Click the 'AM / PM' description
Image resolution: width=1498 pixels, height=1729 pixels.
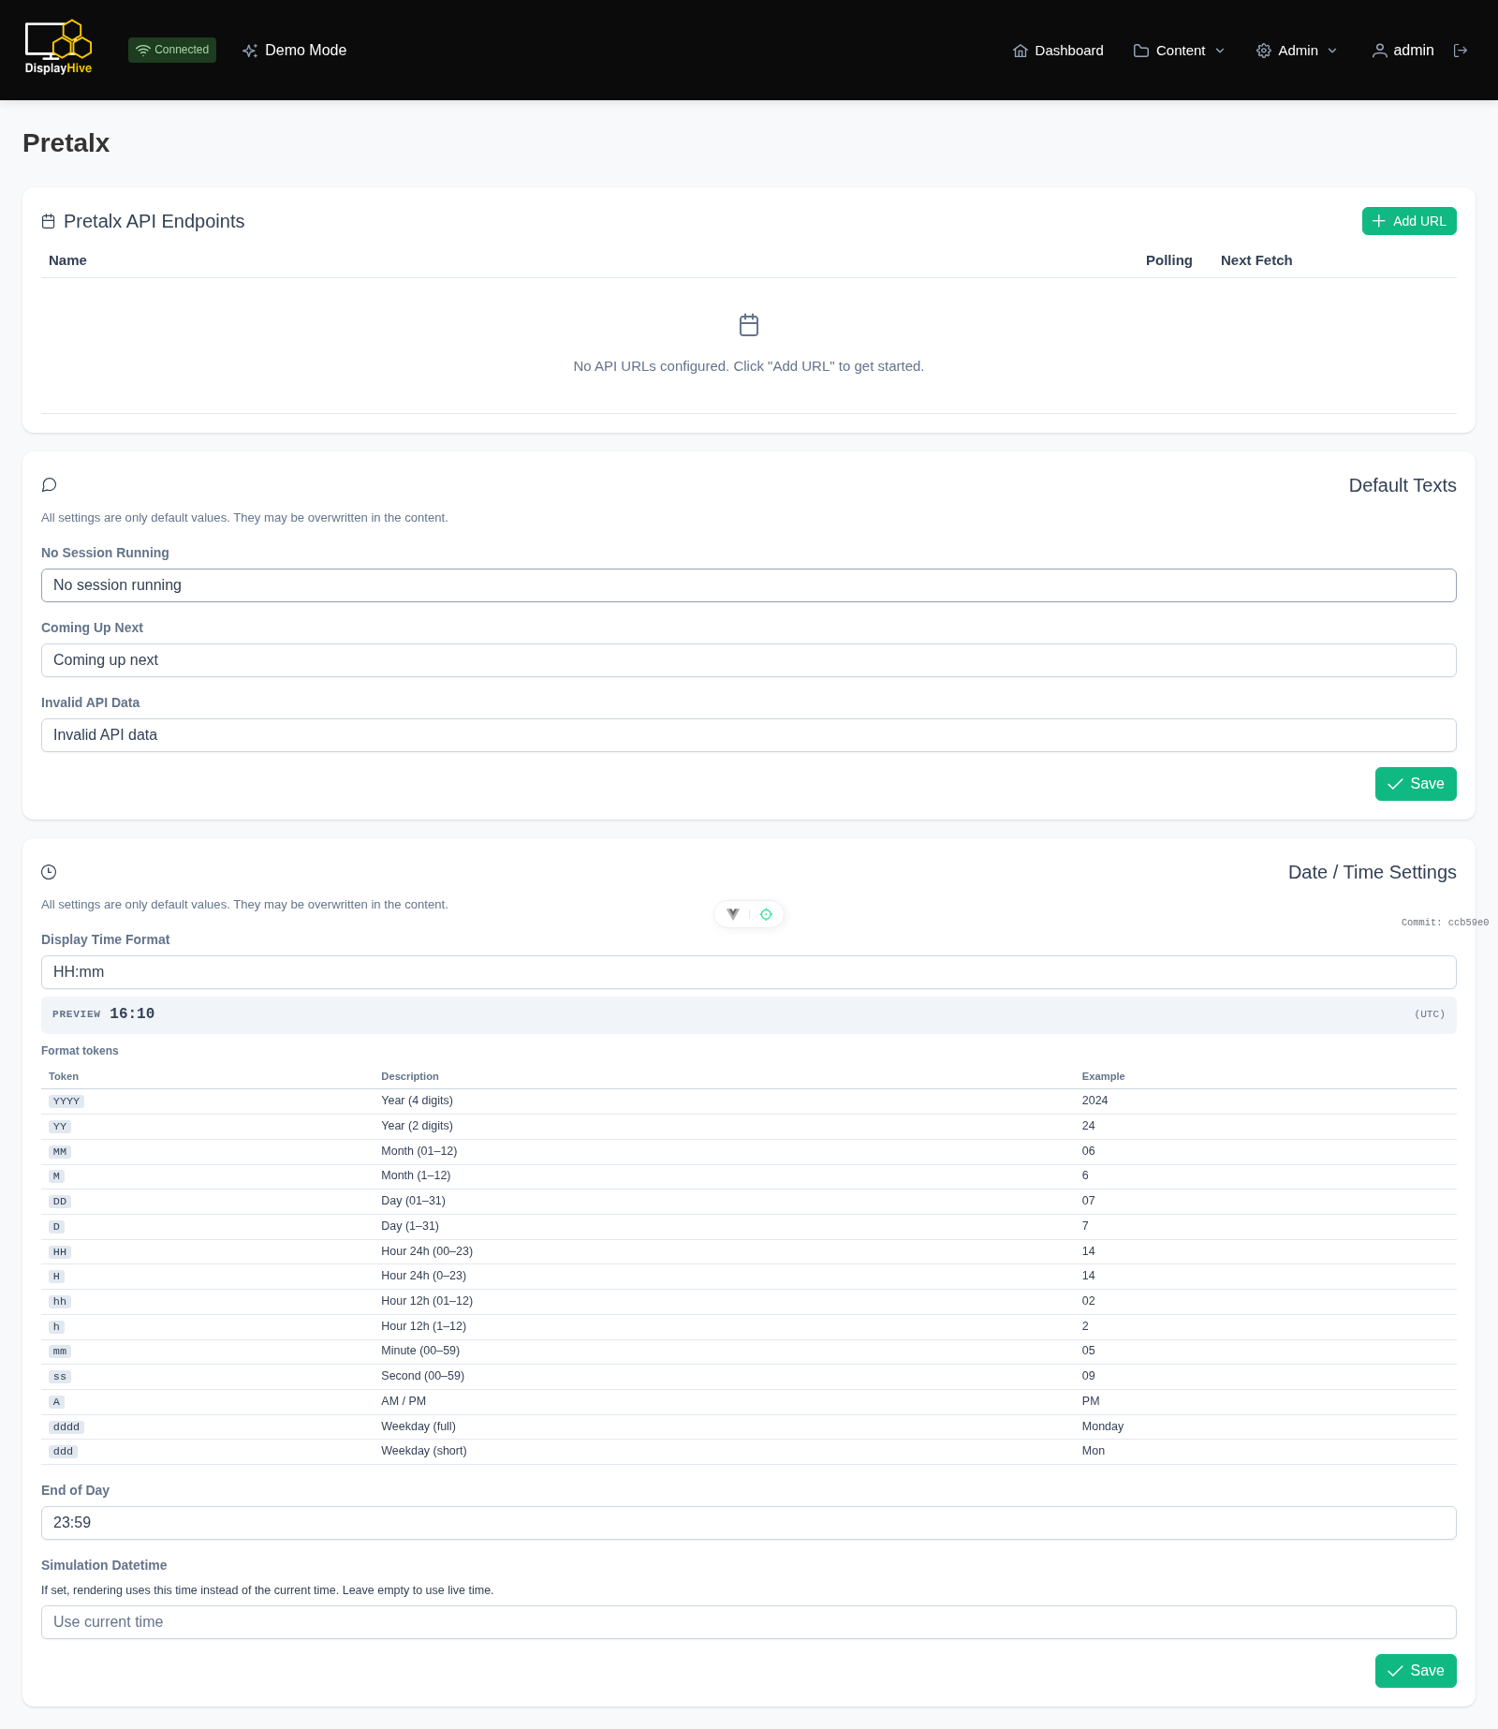pos(404,1401)
